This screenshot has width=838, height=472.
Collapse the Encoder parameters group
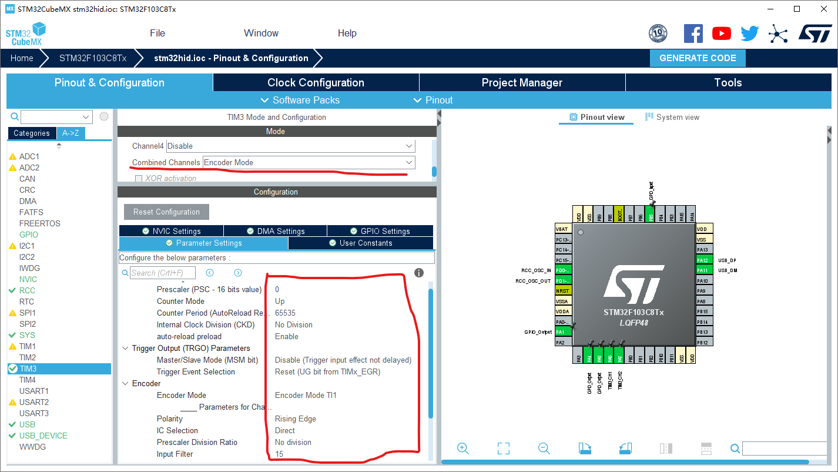[125, 383]
